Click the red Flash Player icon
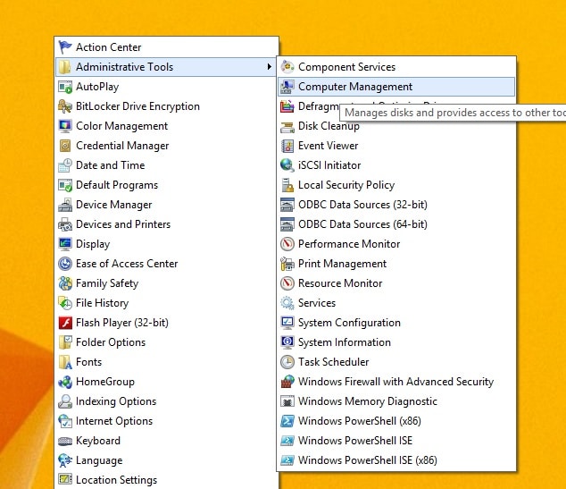 pyautogui.click(x=65, y=323)
